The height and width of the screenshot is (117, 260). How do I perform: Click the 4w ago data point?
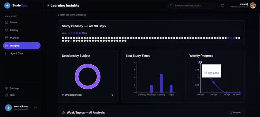click(200, 62)
